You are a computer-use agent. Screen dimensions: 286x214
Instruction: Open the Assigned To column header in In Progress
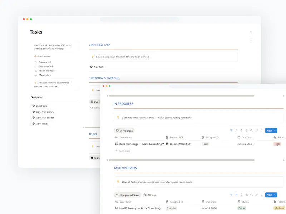211,137
